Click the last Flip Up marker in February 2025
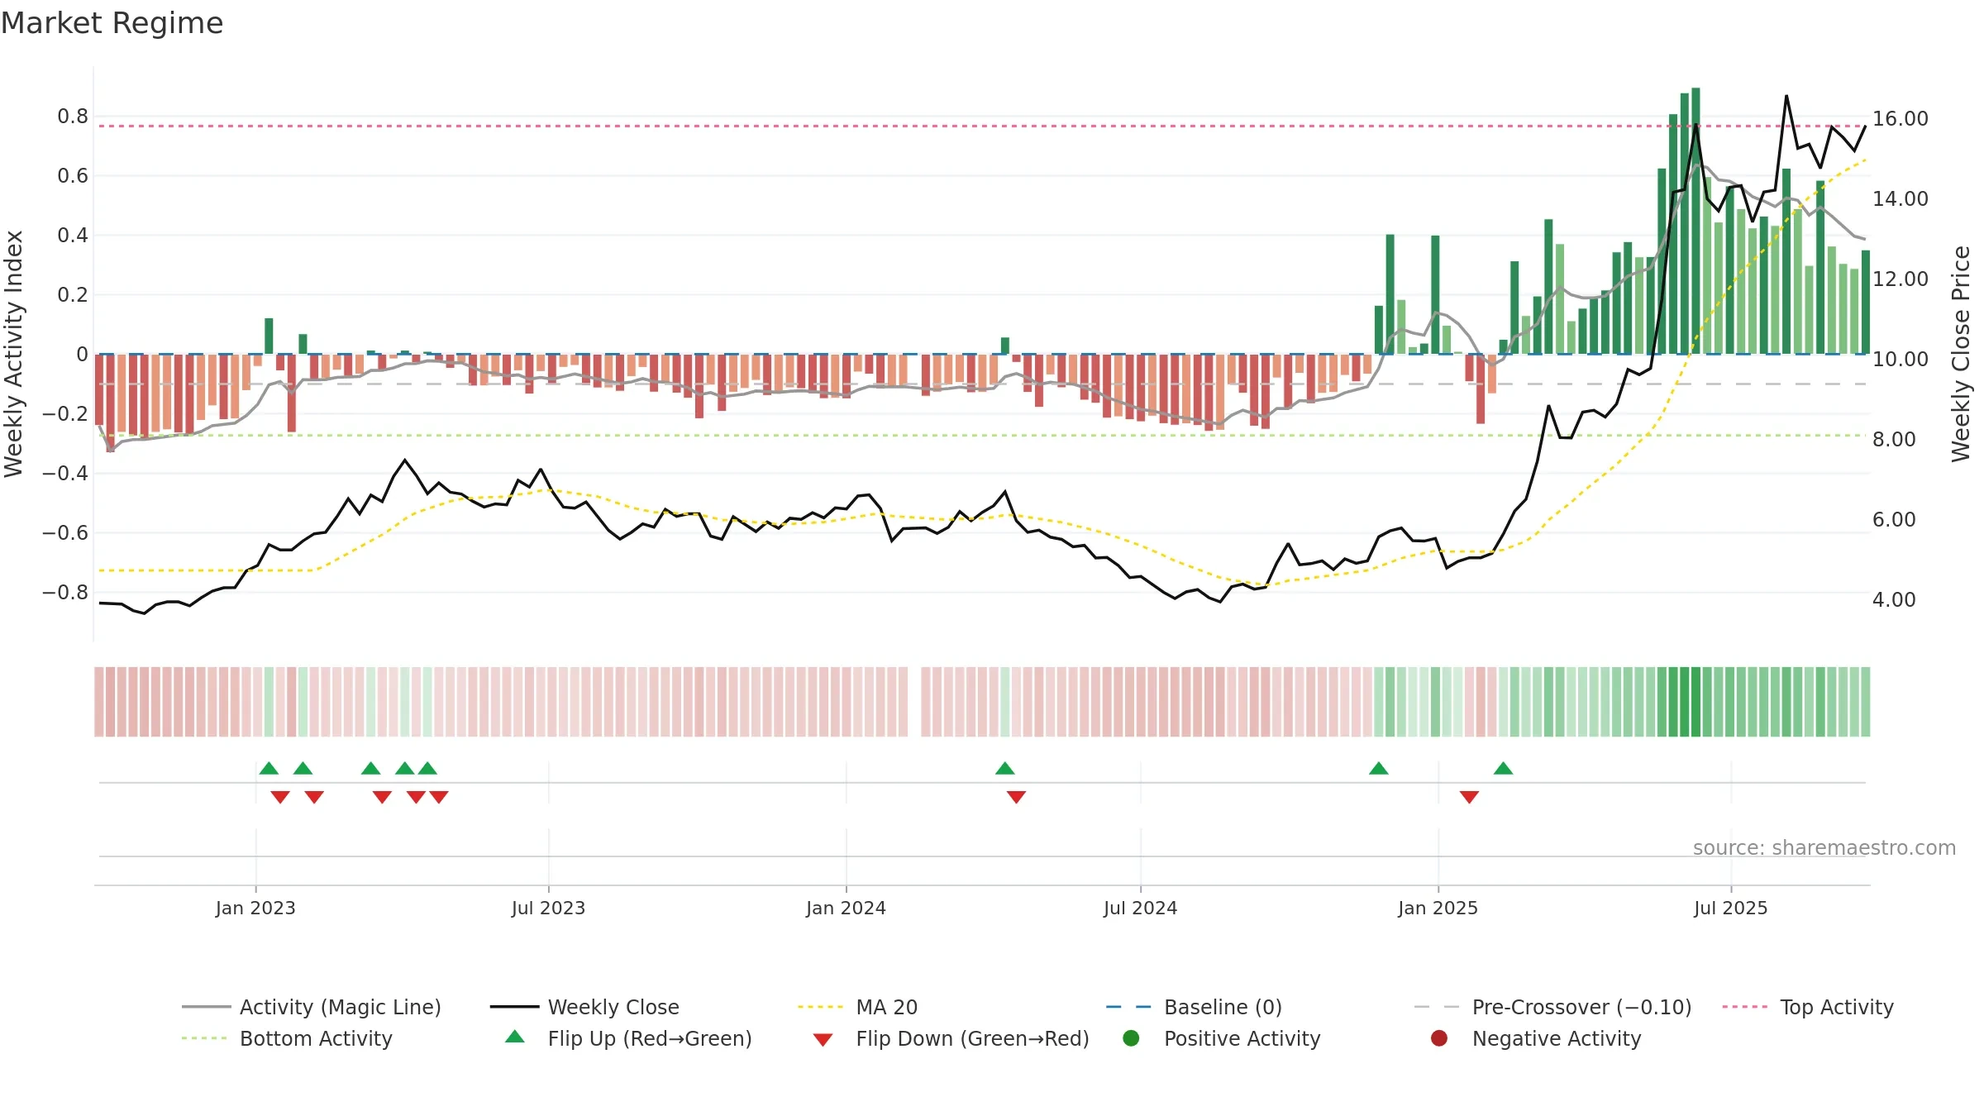 point(1504,769)
